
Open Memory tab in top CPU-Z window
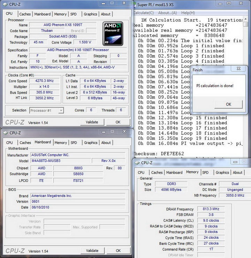coord(60,14)
